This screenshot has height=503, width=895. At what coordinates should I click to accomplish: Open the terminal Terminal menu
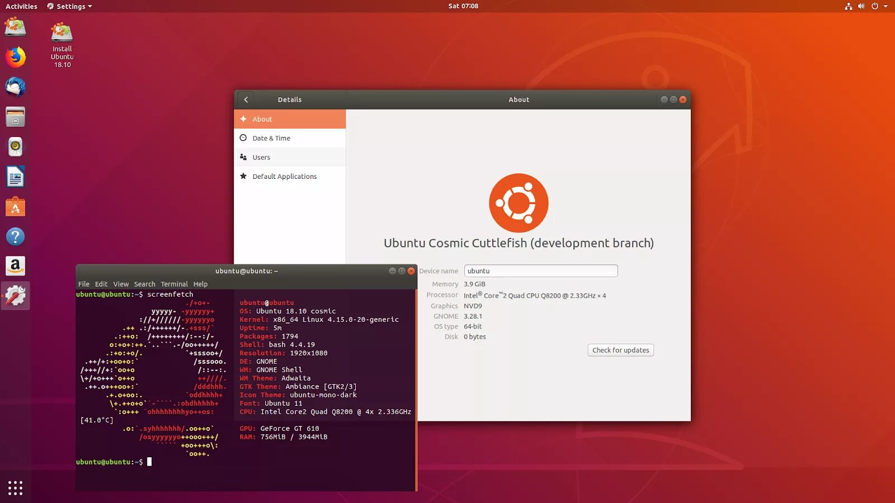point(175,284)
